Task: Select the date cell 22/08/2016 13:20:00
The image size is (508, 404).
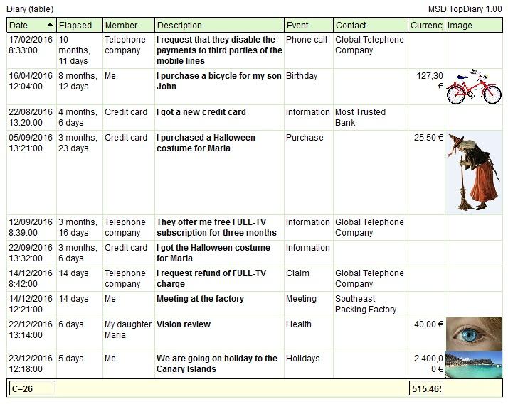Action: pyautogui.click(x=31, y=117)
